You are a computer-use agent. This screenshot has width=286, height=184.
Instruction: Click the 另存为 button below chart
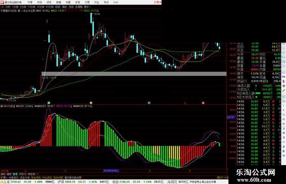[x=23, y=174]
